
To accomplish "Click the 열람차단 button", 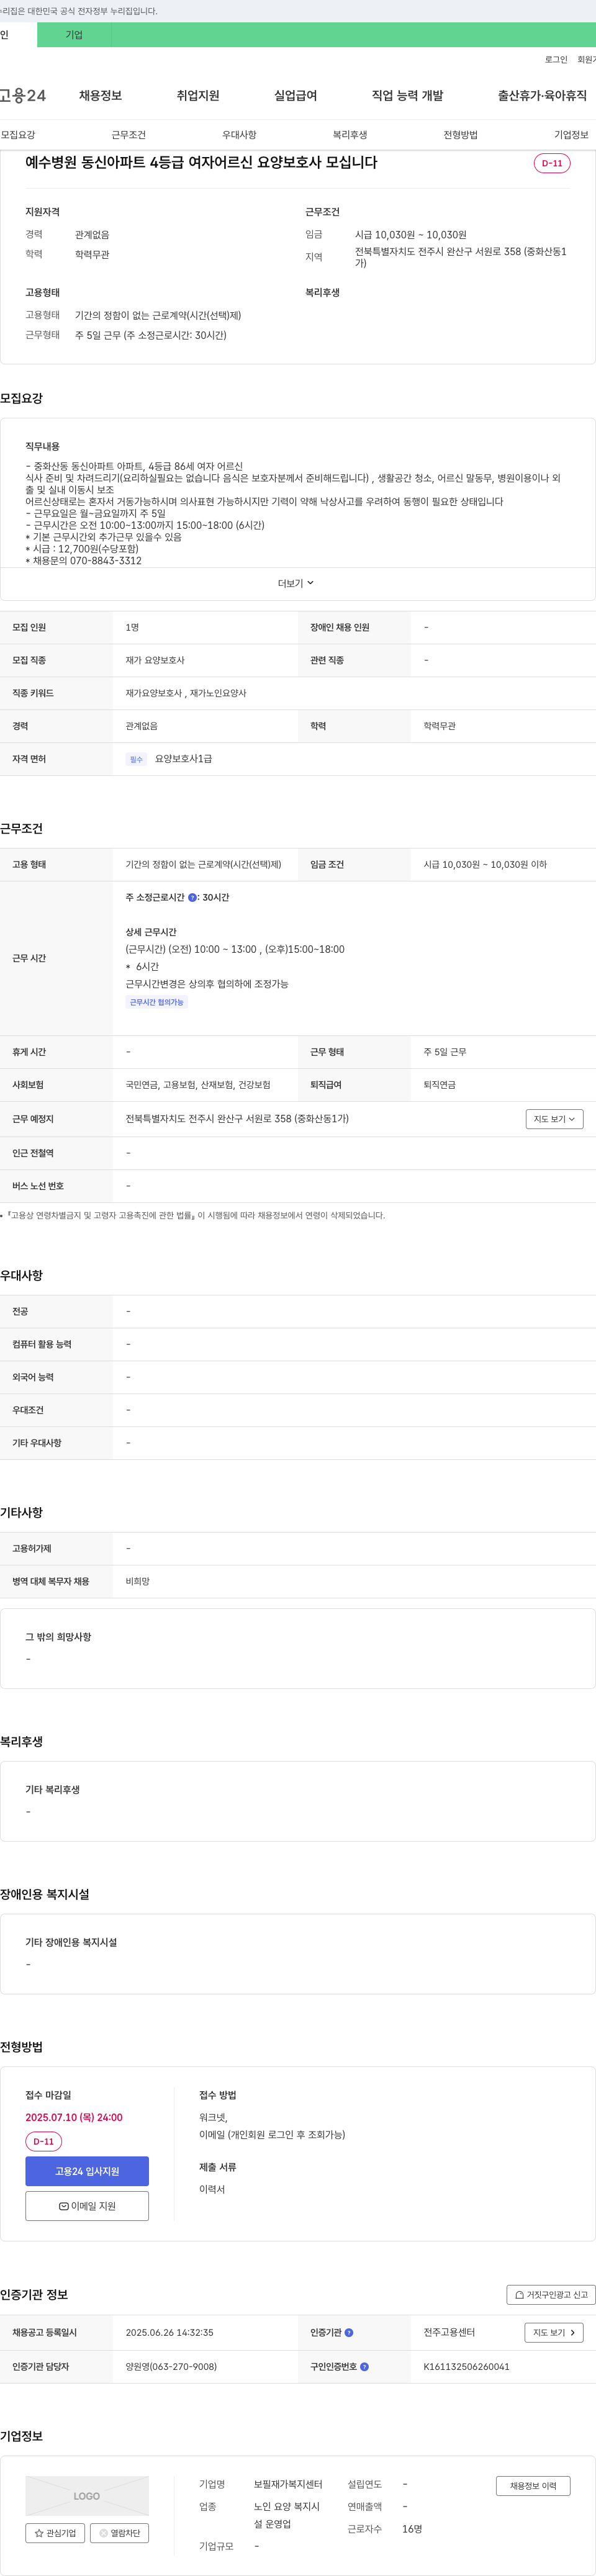I will 120,2534.
